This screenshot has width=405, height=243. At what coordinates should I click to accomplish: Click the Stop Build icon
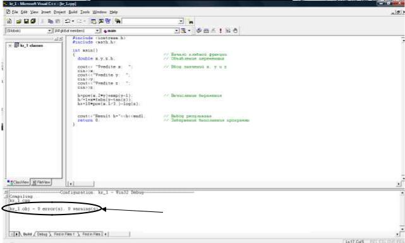[x=214, y=30]
